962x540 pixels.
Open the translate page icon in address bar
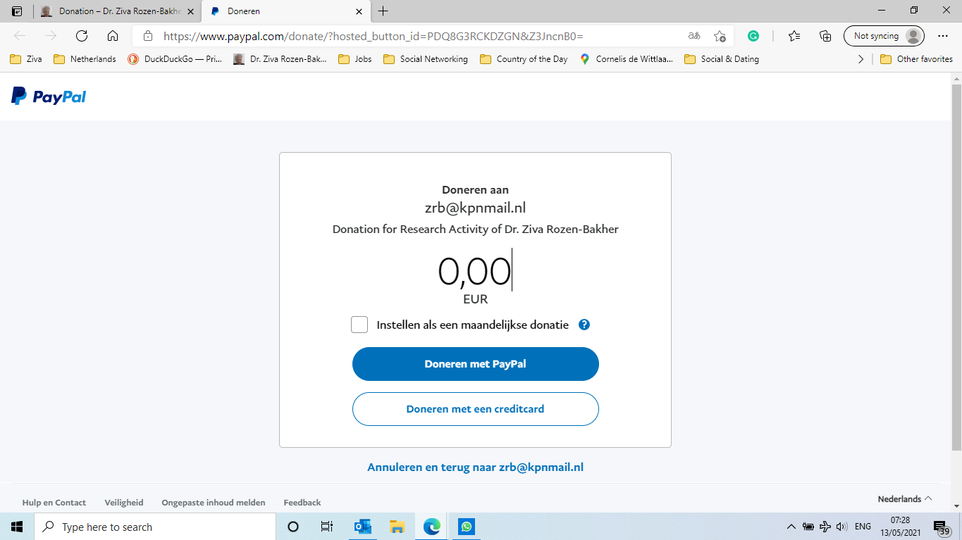[x=694, y=36]
